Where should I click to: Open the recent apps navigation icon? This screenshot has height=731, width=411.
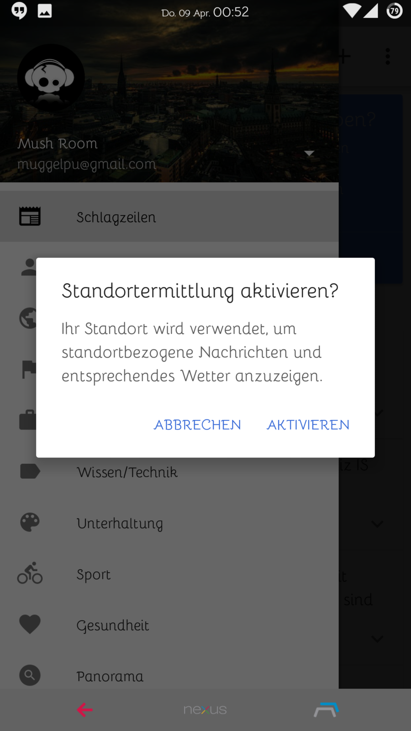[326, 710]
